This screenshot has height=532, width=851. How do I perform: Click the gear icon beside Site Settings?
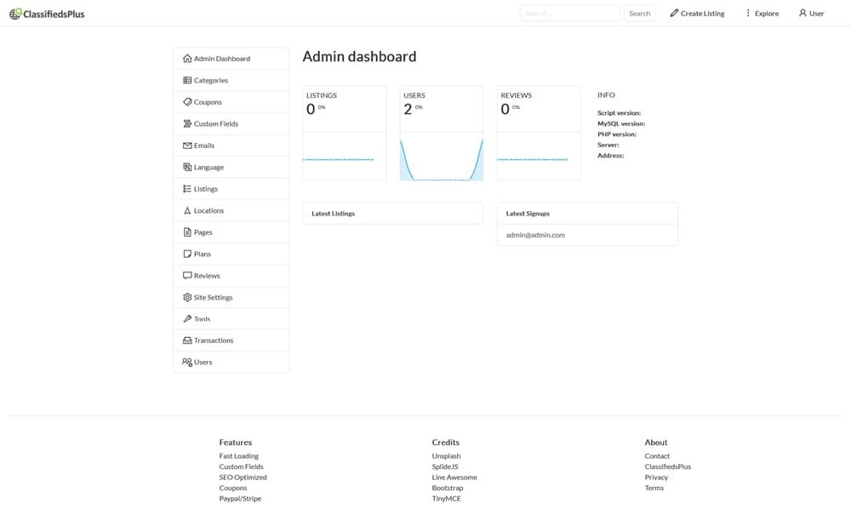(187, 298)
